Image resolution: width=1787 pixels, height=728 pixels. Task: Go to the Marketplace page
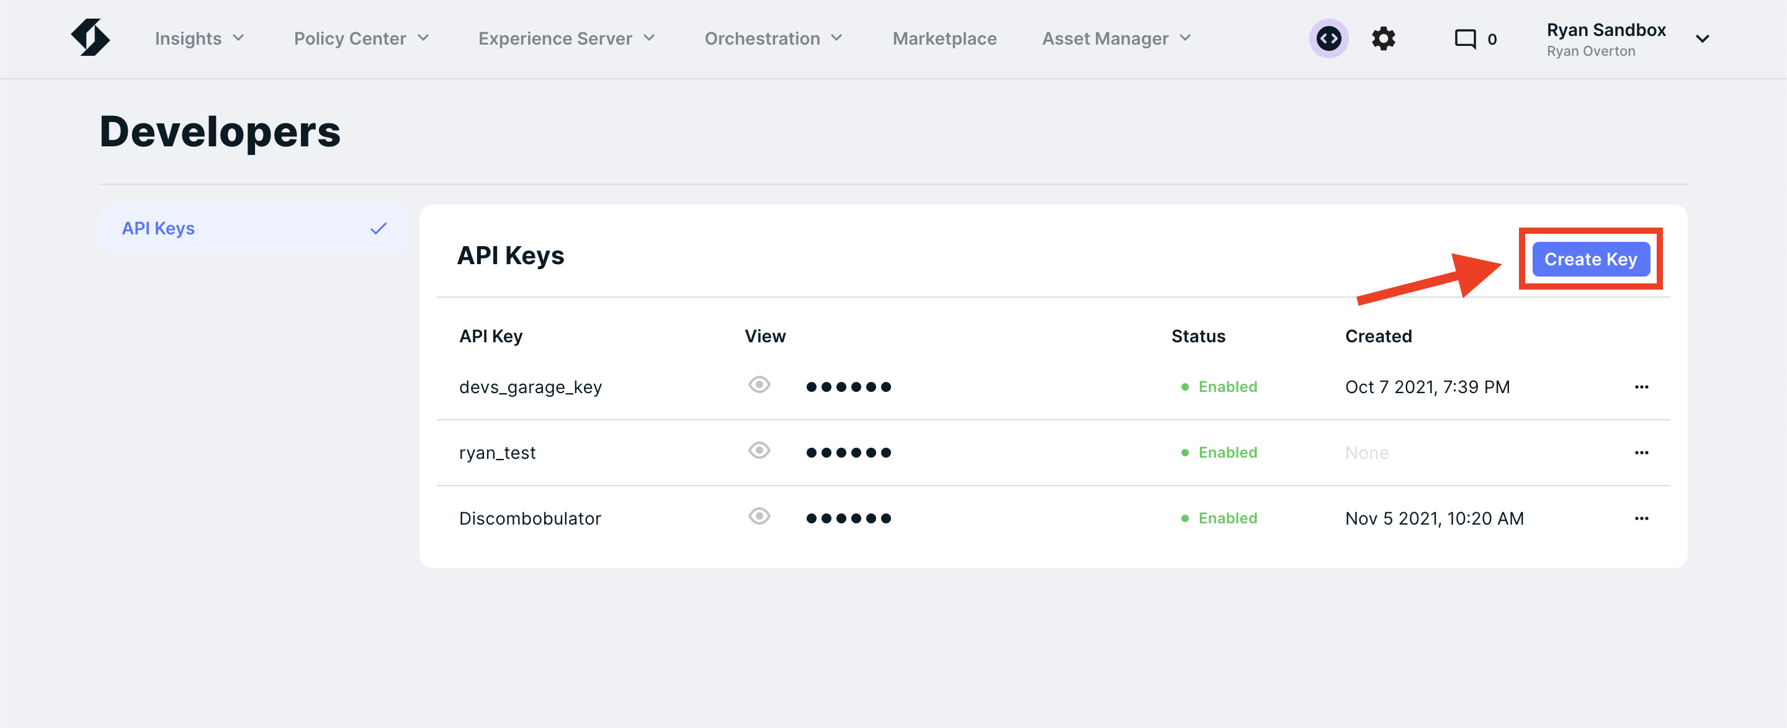[944, 39]
